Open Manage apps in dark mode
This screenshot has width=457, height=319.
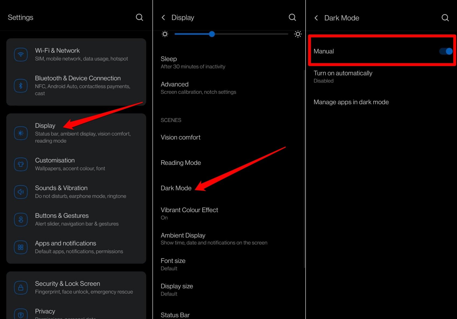click(351, 102)
